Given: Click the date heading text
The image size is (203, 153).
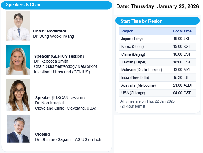Looking at the screenshot, I should (157, 6).
